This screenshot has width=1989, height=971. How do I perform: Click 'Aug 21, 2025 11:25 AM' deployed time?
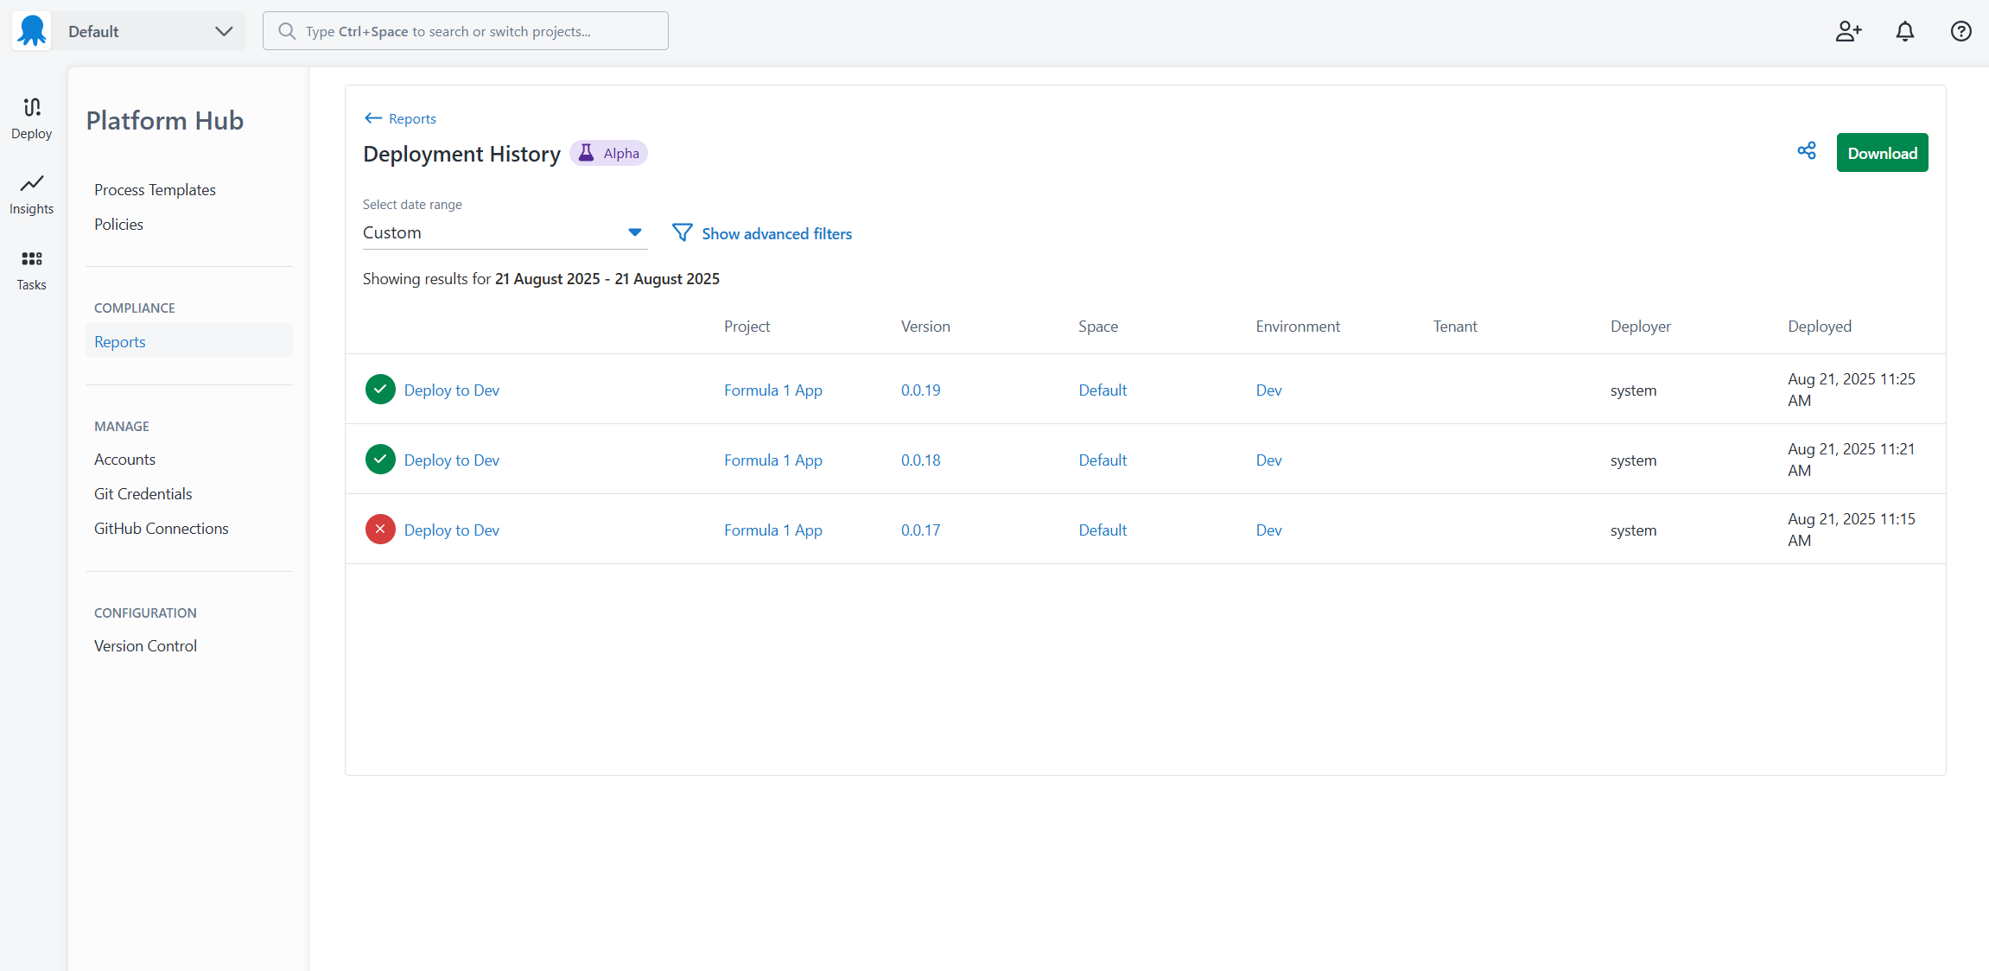[x=1852, y=390]
